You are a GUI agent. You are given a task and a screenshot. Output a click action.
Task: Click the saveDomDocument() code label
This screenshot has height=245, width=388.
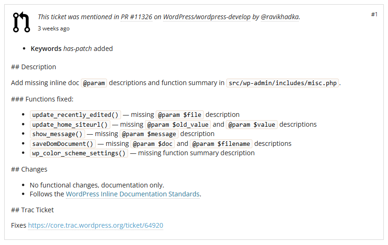coord(63,144)
